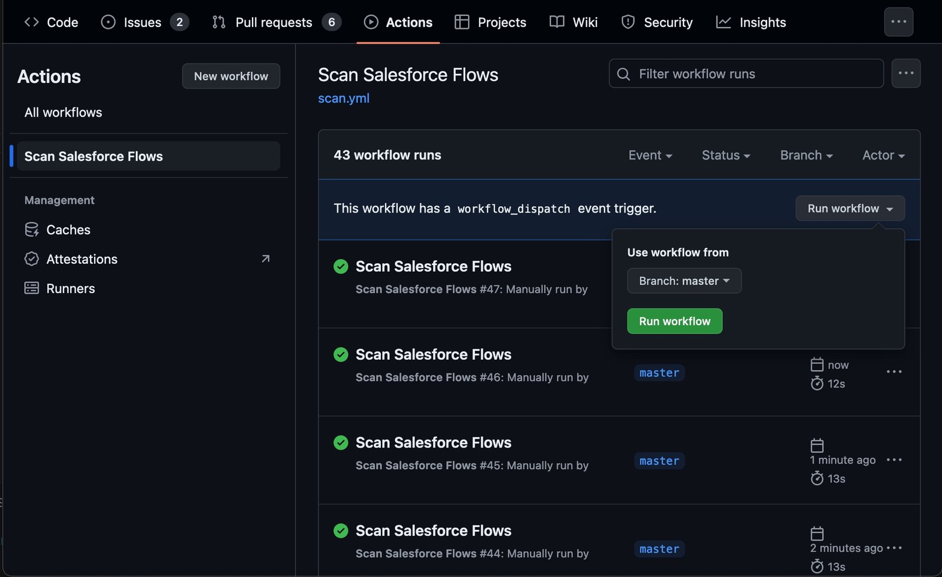942x577 pixels.
Task: Click the Attestations verified badge icon
Action: click(32, 259)
